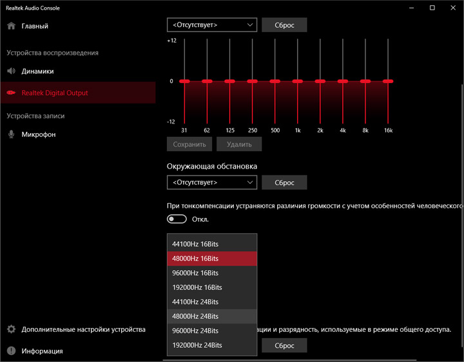Click the gear icon for Дополнительные настройки устройства
Screen dimensions: 464x362
click(11, 329)
